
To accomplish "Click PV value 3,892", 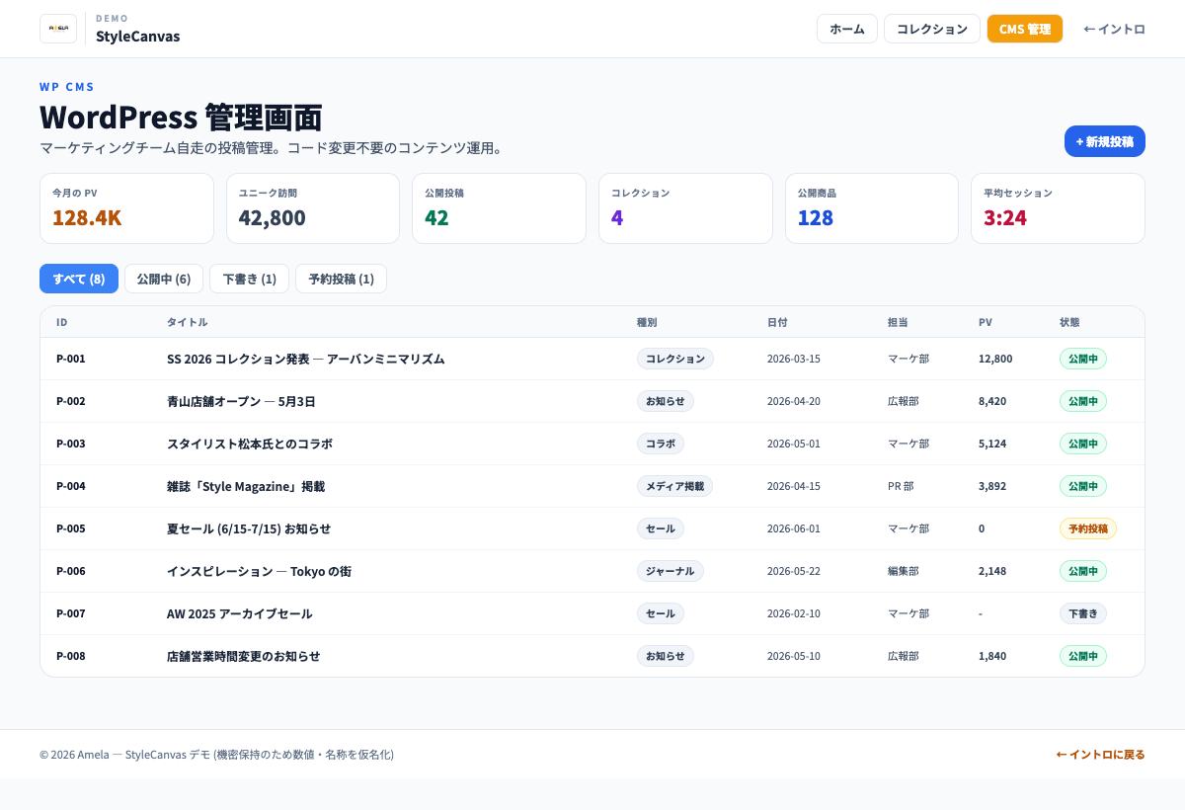I will (992, 486).
